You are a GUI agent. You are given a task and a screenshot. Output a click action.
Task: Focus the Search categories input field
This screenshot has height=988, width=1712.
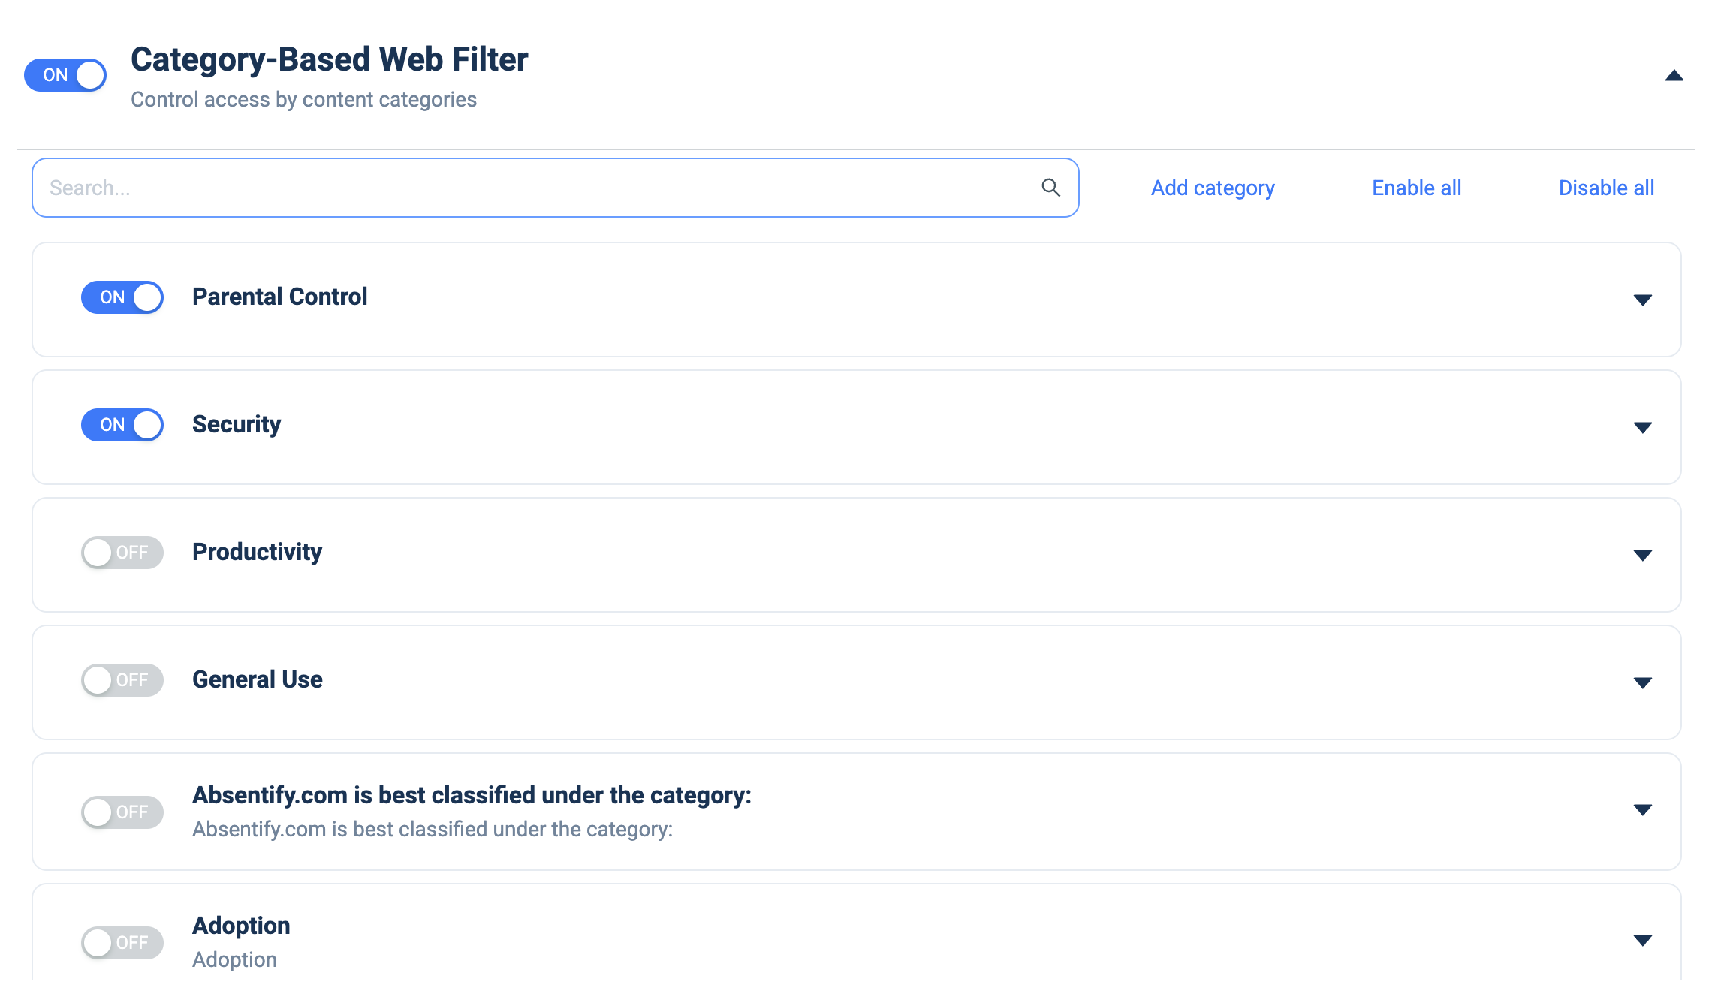(x=556, y=188)
